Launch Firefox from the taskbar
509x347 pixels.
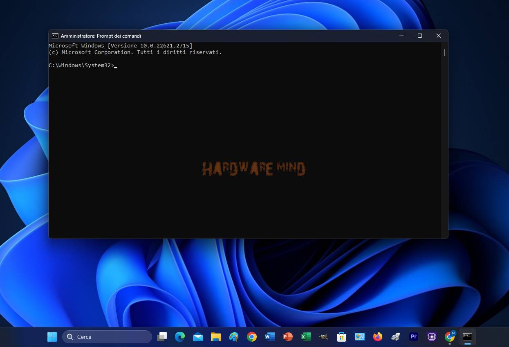378,337
